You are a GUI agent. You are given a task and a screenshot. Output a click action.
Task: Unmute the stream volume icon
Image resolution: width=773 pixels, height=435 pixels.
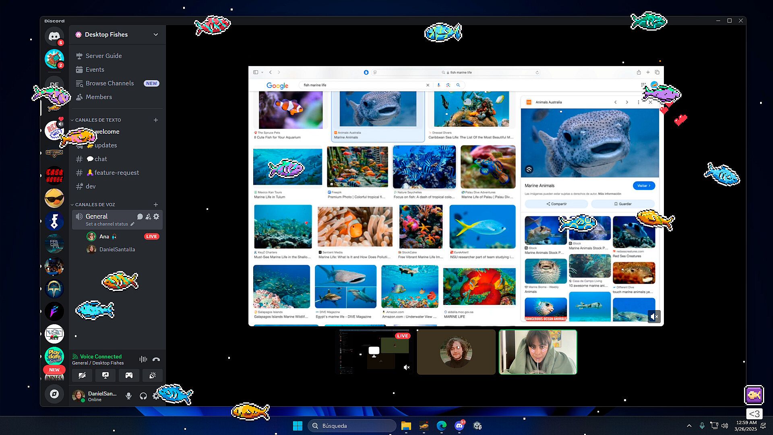[654, 317]
